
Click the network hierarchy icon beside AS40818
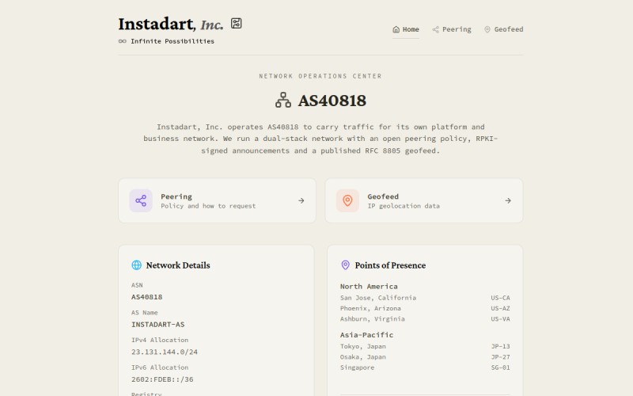283,100
